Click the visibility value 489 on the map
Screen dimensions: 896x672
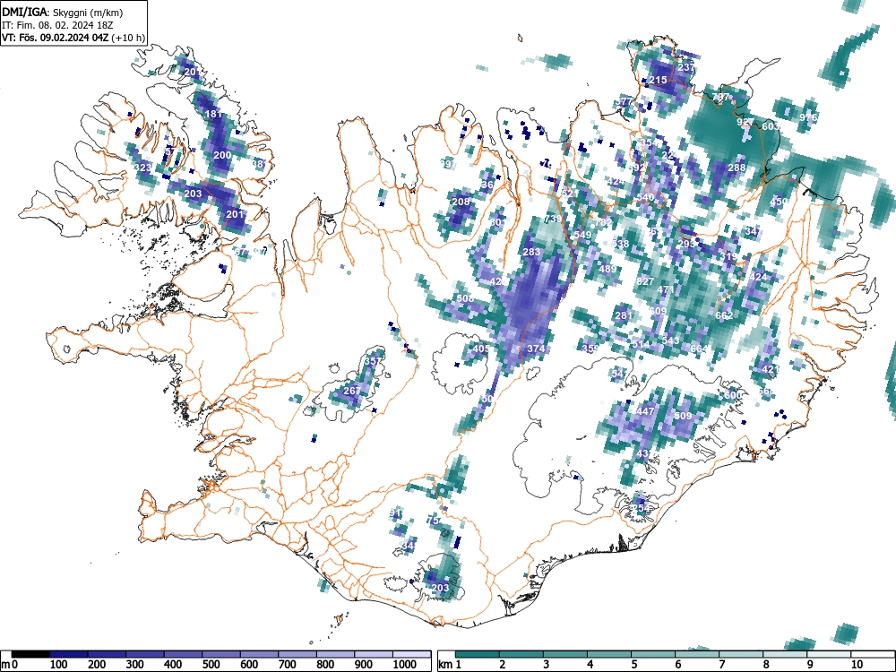607,269
